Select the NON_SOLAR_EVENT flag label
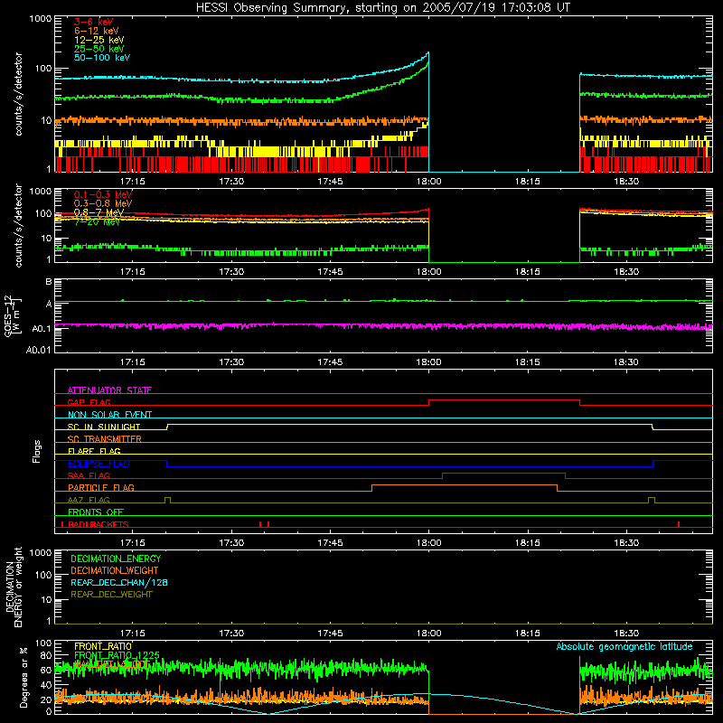 [x=109, y=415]
